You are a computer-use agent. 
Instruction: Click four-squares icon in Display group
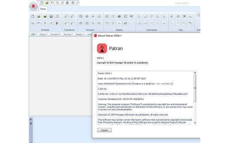point(125,16)
